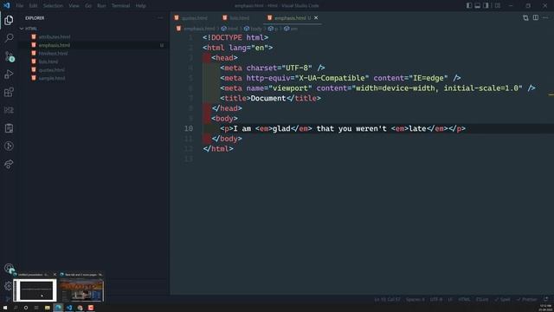The width and height of the screenshot is (554, 312).
Task: Click the split editor right icon
Action: pos(536,17)
